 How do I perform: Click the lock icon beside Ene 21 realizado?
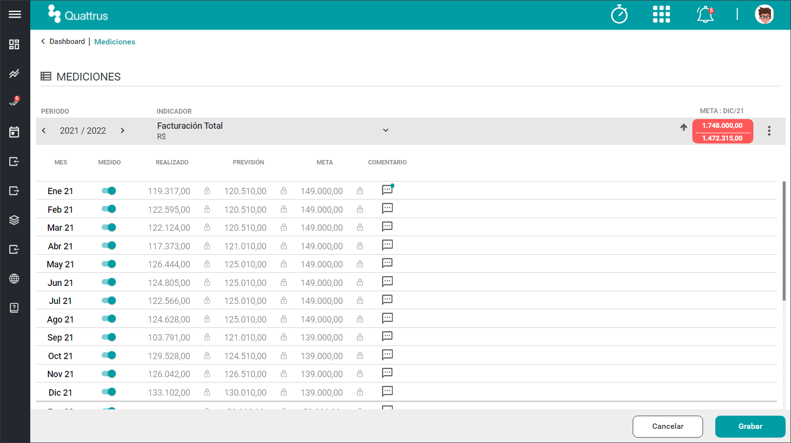[x=207, y=191]
